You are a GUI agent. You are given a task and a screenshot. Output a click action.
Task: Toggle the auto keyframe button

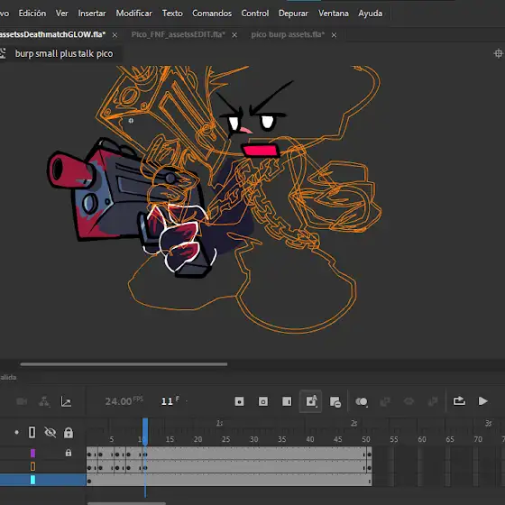pyautogui.click(x=311, y=401)
